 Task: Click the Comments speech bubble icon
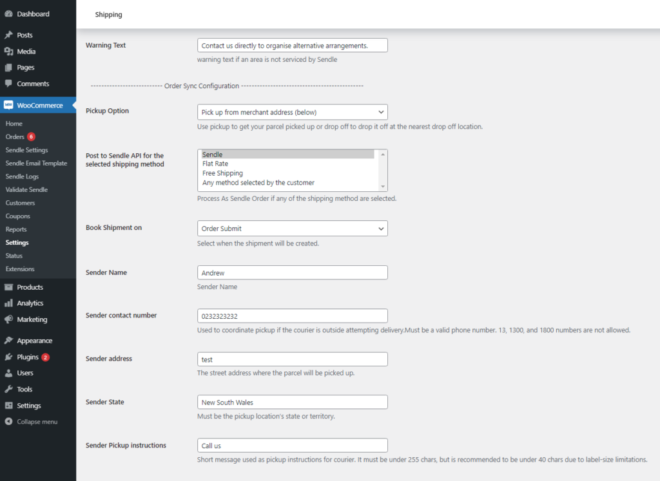click(x=8, y=84)
